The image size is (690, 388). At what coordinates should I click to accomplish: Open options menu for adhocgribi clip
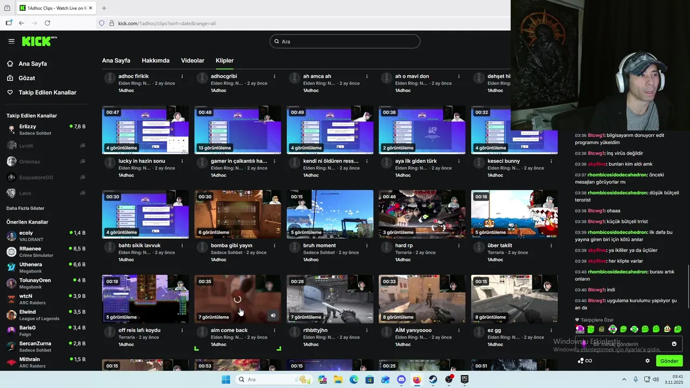click(274, 77)
